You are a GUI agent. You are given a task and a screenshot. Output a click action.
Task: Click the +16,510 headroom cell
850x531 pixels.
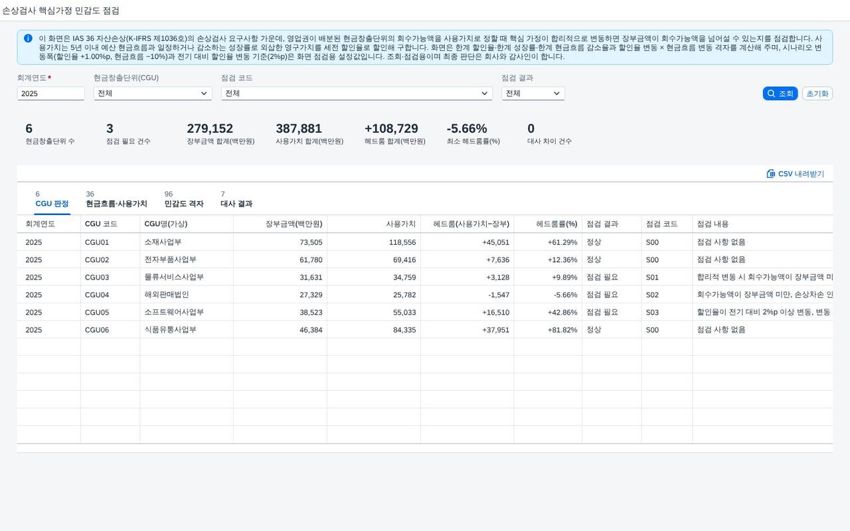tap(467, 312)
